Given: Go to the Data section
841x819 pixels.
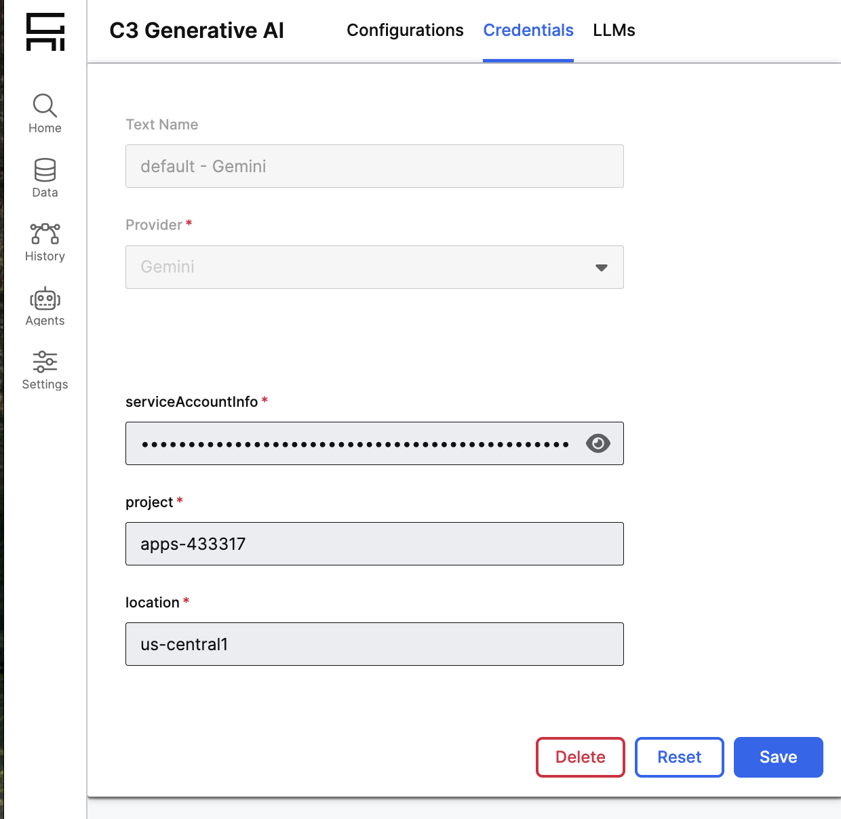Looking at the screenshot, I should [x=45, y=178].
